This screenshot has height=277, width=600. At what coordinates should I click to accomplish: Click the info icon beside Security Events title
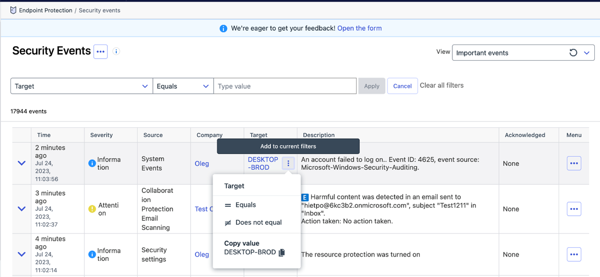116,51
